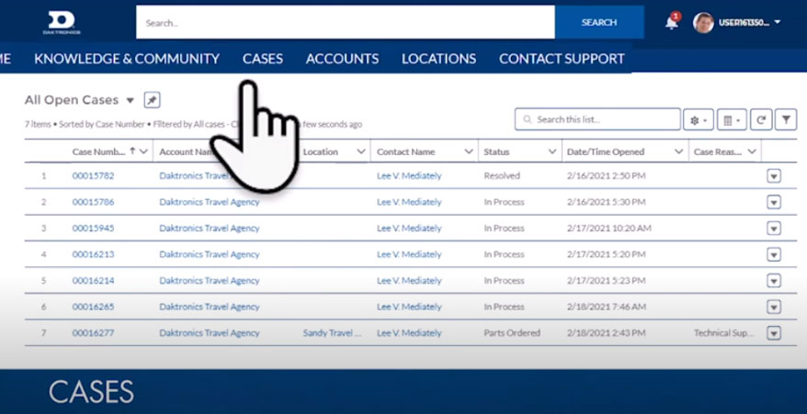Open case 00015786
807x414 pixels.
pos(93,202)
